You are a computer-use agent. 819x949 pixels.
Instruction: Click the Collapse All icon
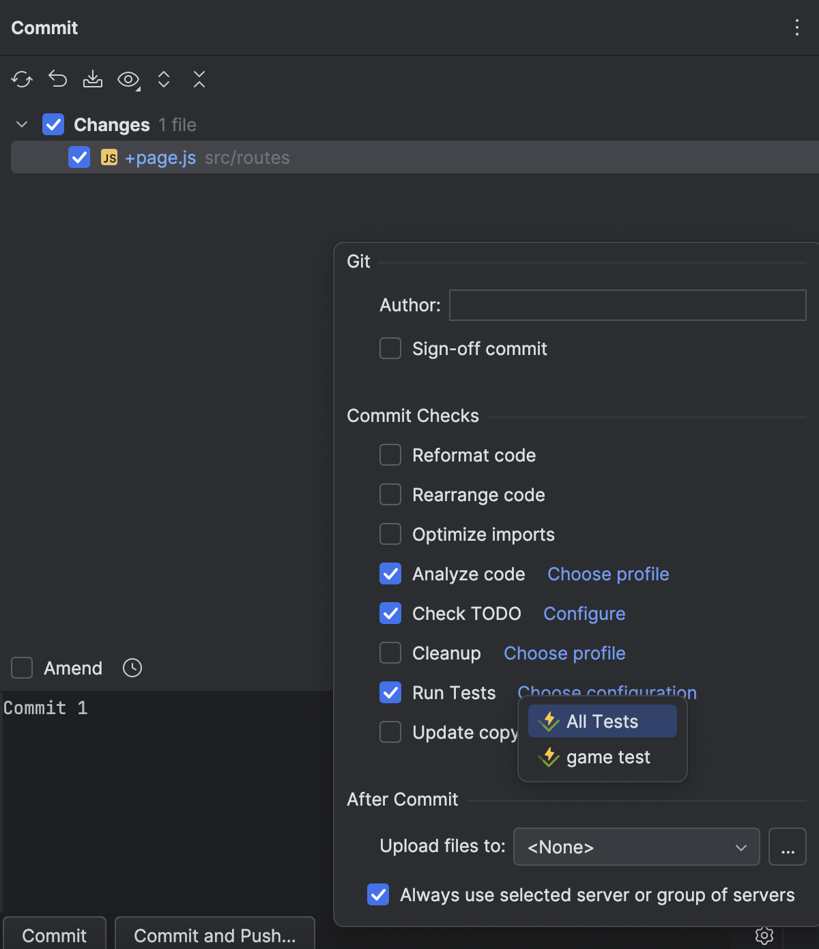coord(199,80)
